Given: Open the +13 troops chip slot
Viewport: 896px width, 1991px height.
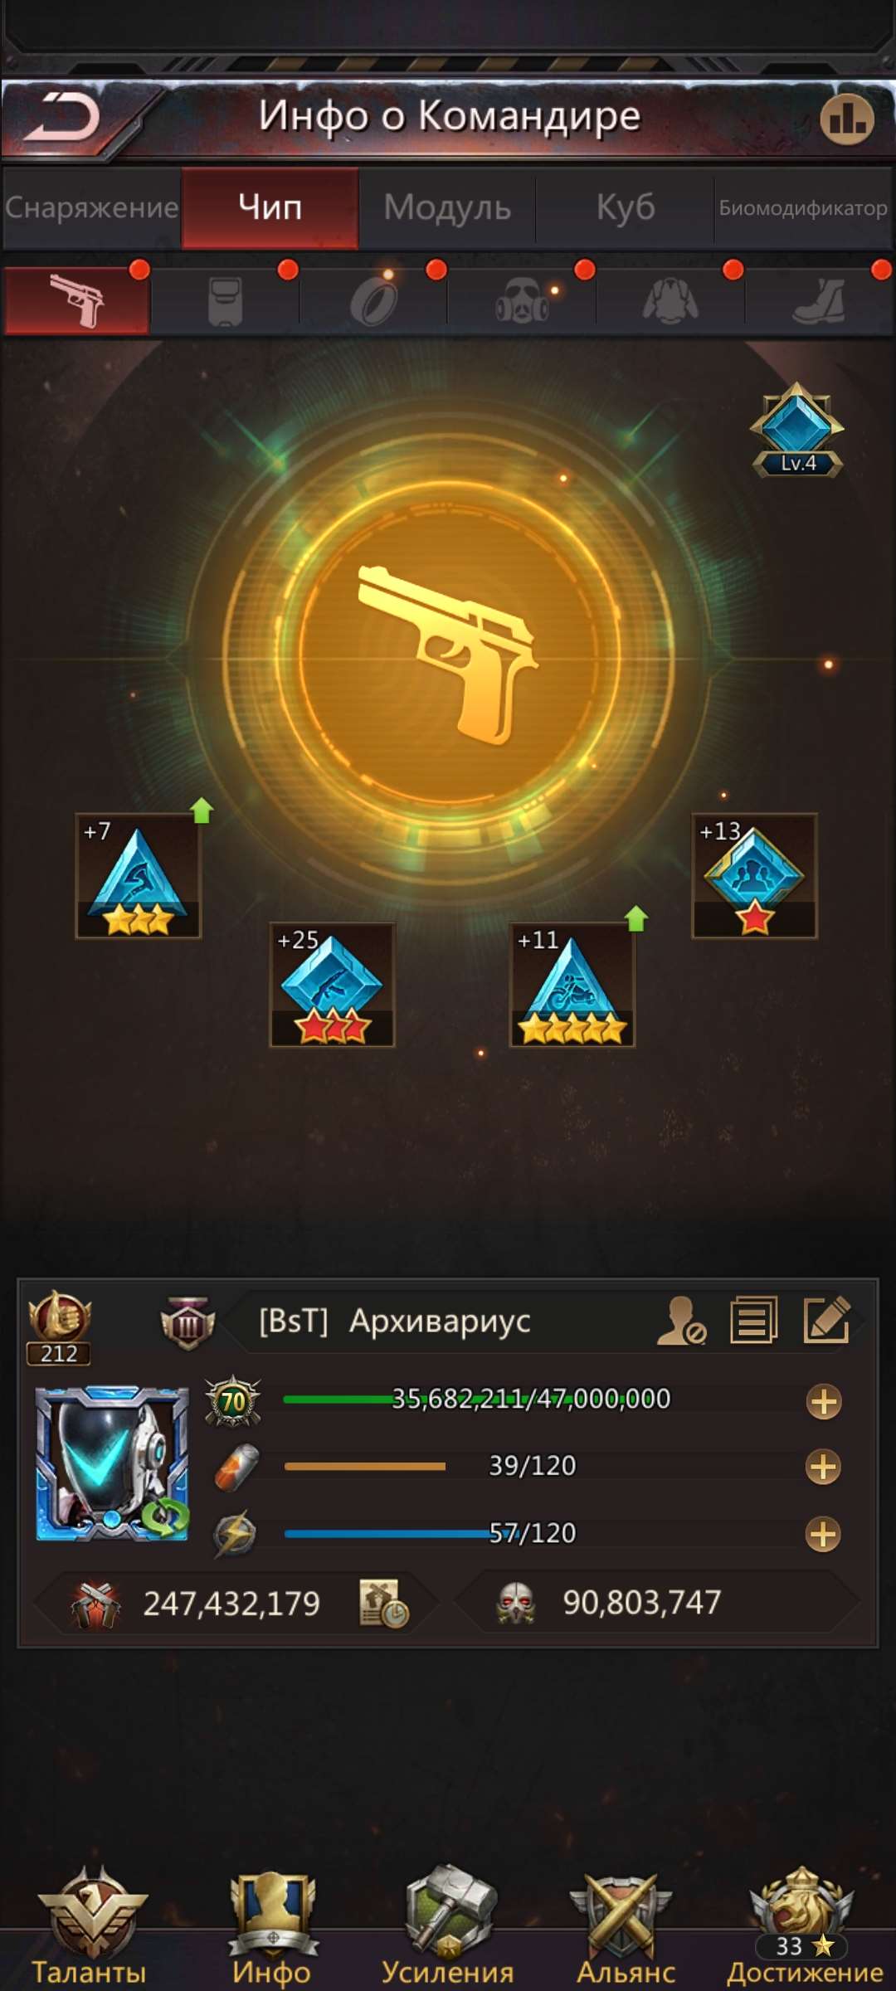Looking at the screenshot, I should point(754,876).
